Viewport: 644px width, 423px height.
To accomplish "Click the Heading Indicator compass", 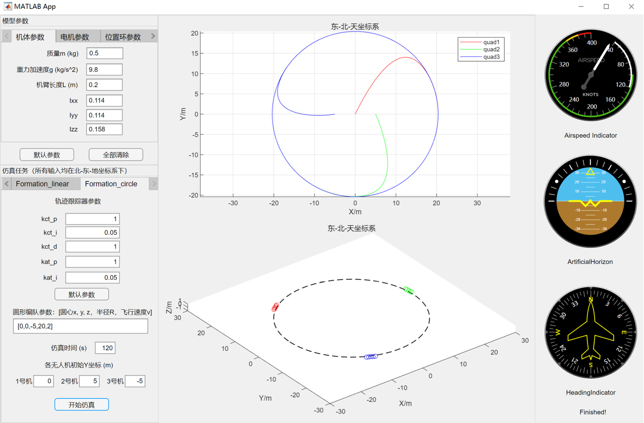I will click(591, 332).
